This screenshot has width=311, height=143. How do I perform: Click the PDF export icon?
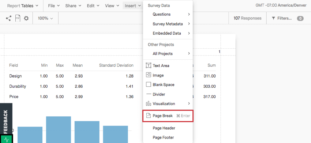pyautogui.click(x=18, y=18)
